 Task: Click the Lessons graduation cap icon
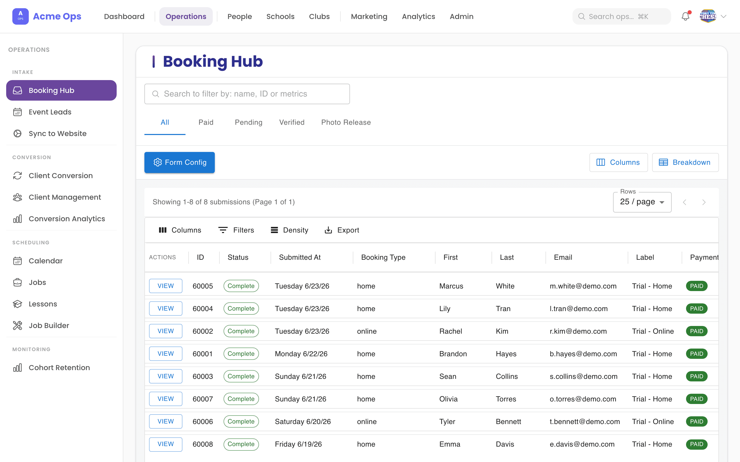point(17,304)
